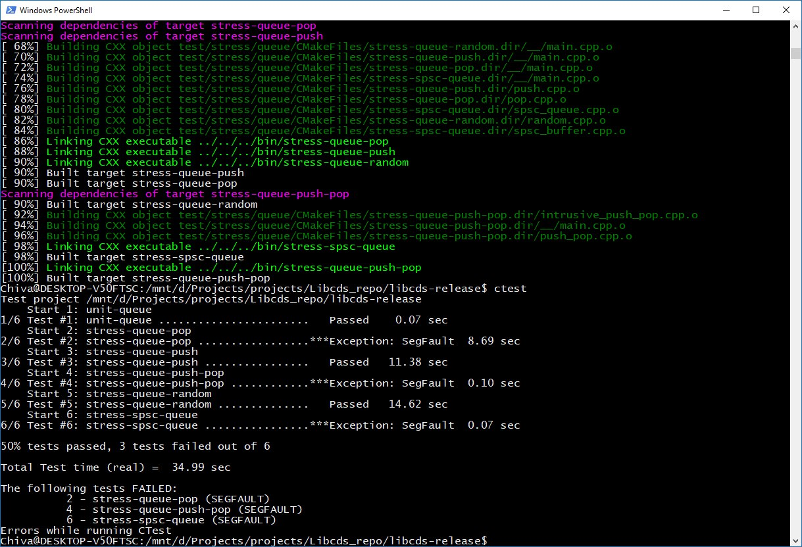Click 'Start 6: stress-spsc-queue' line
This screenshot has height=547, width=802.
(x=113, y=415)
